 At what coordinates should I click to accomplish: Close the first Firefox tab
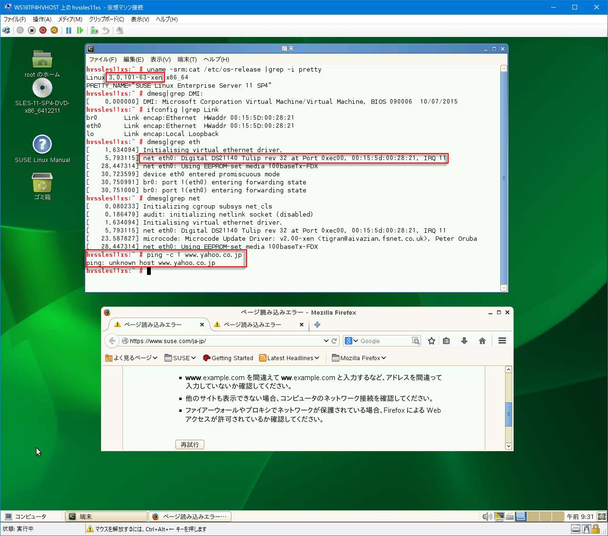tap(202, 325)
